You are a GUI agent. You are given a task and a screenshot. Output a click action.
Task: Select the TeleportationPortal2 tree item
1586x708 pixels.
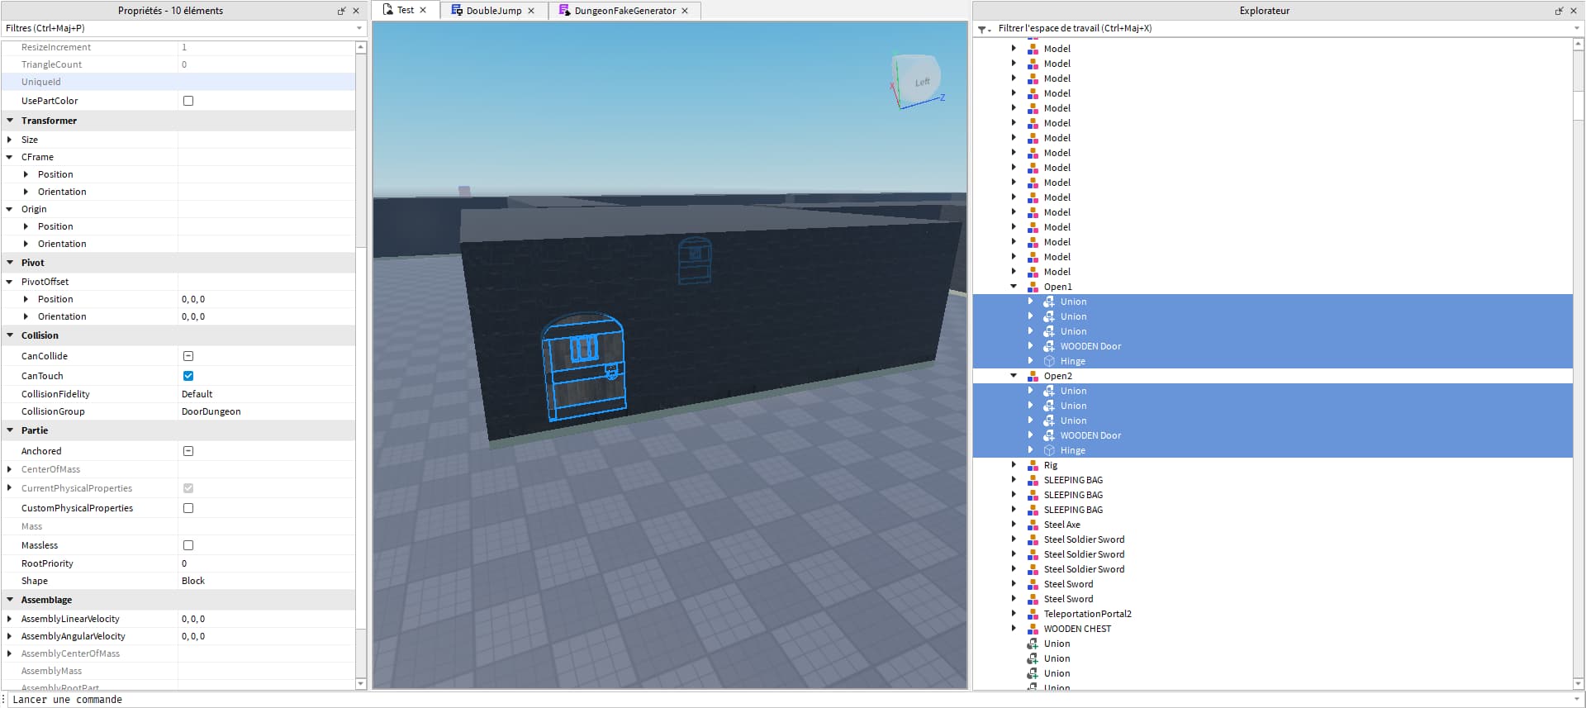1087,614
